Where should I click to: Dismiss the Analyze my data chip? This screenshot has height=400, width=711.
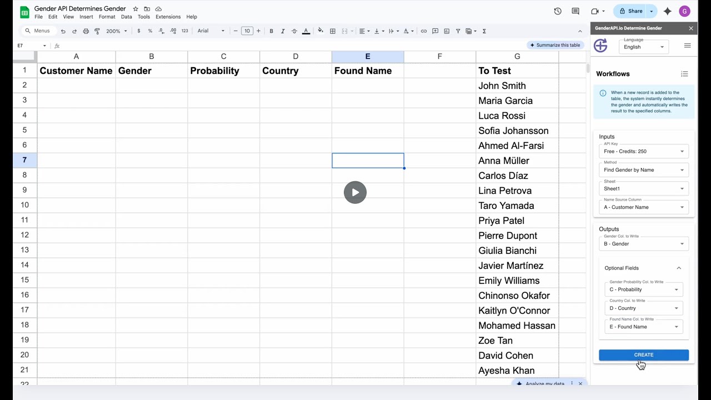tap(580, 383)
